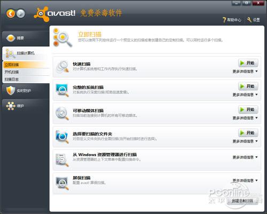267x214 pixels.
Task: Expand 更多详细信息 for 屏保扫描
Action: point(245,181)
